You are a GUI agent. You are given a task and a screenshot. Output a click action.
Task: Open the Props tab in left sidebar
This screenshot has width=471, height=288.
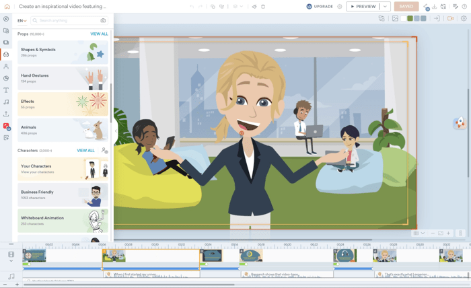tap(6, 55)
